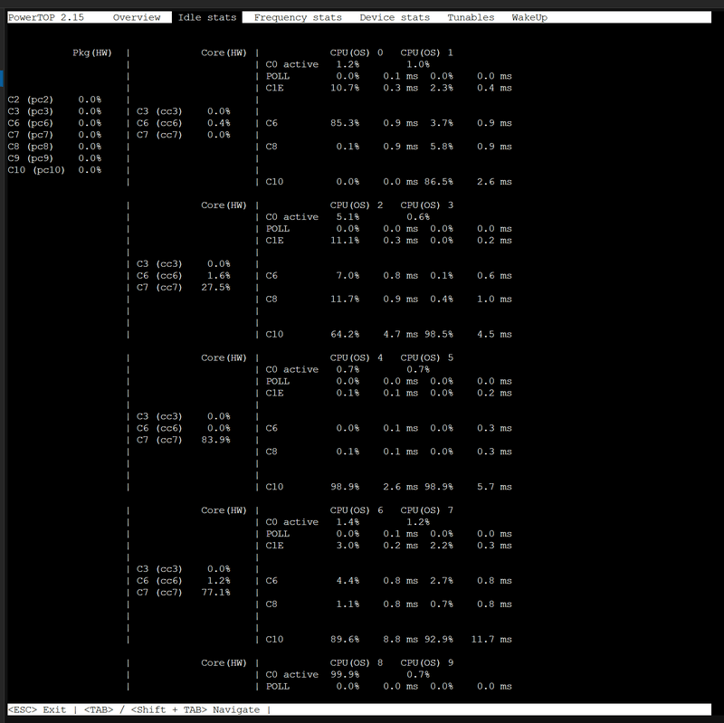Click the Exit command in the status bar
The width and height of the screenshot is (724, 723).
37,709
